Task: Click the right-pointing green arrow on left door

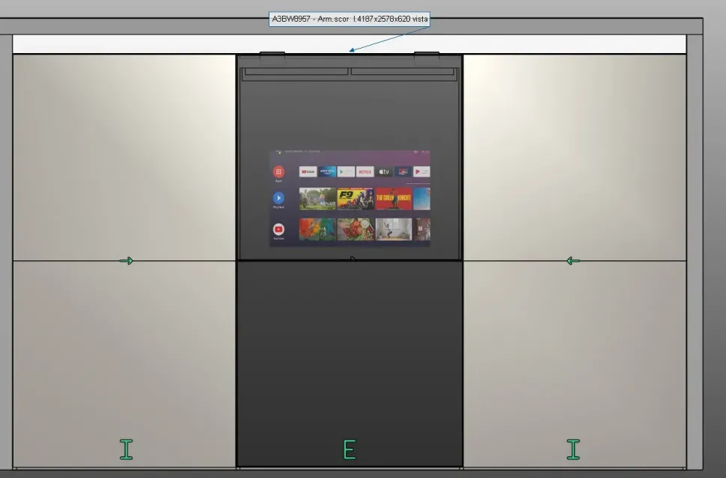Action: [126, 260]
